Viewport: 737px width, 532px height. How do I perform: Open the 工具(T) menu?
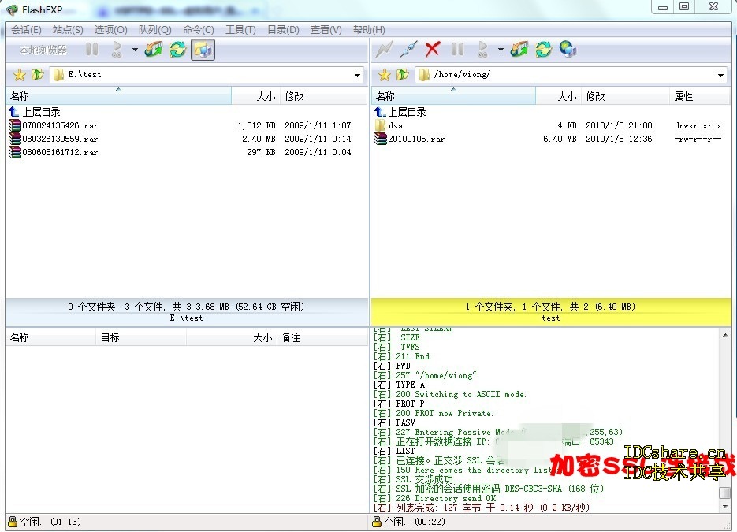pos(240,30)
